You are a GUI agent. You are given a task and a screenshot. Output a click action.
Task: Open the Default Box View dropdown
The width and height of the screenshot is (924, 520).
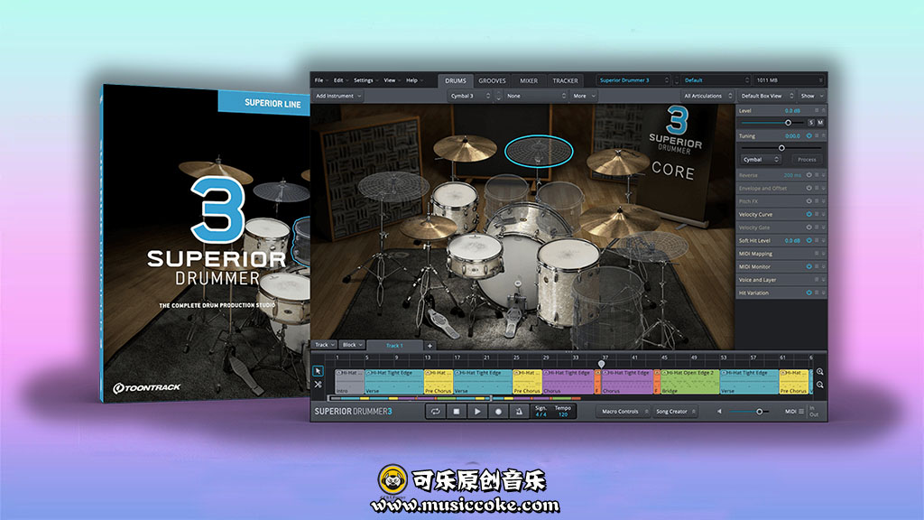coord(767,96)
